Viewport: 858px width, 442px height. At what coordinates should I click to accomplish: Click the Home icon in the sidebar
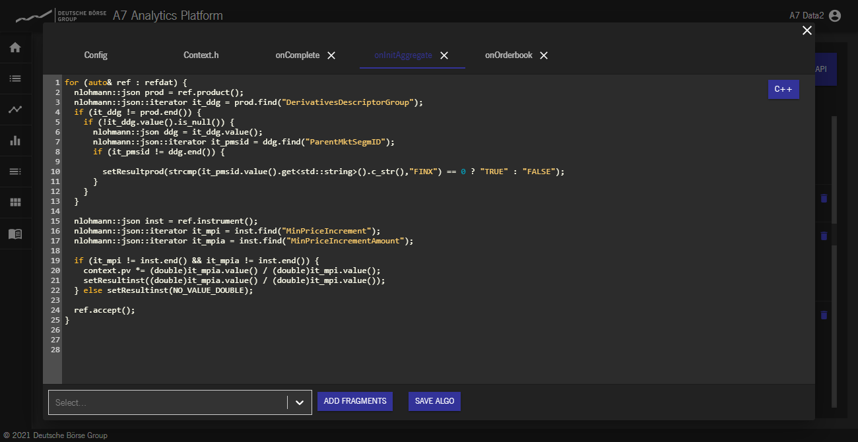point(15,47)
